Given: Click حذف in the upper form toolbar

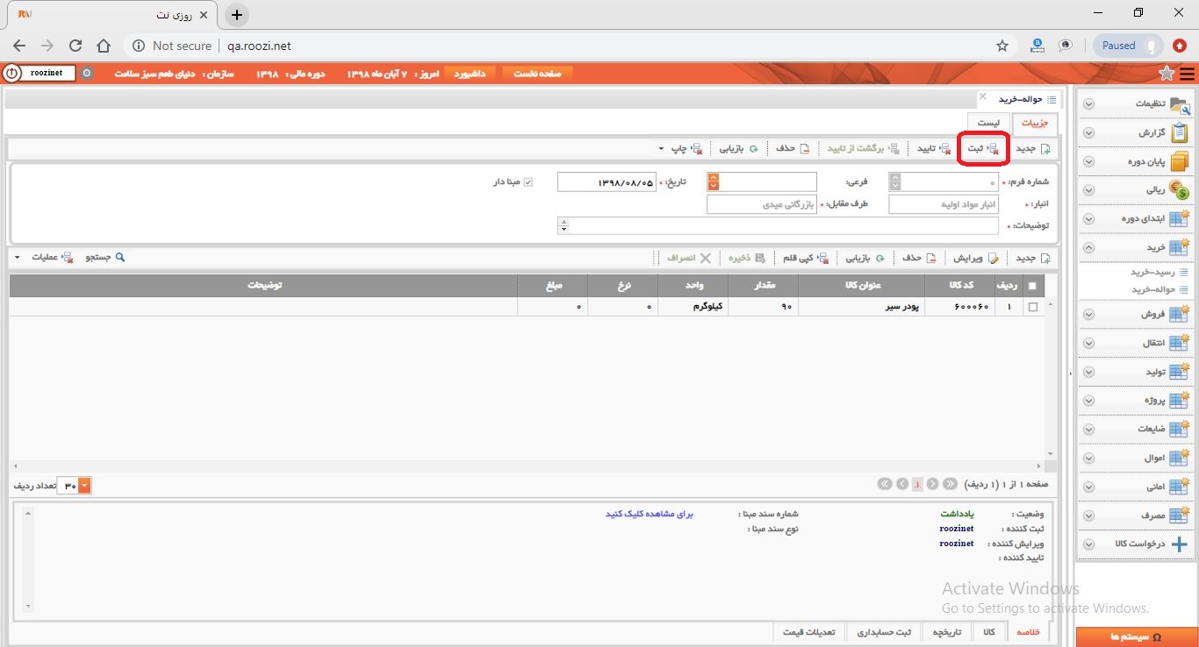Looking at the screenshot, I should click(x=792, y=148).
